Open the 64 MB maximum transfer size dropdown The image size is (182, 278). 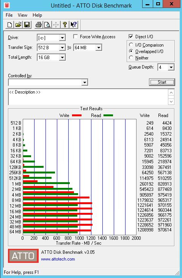[x=99, y=47]
